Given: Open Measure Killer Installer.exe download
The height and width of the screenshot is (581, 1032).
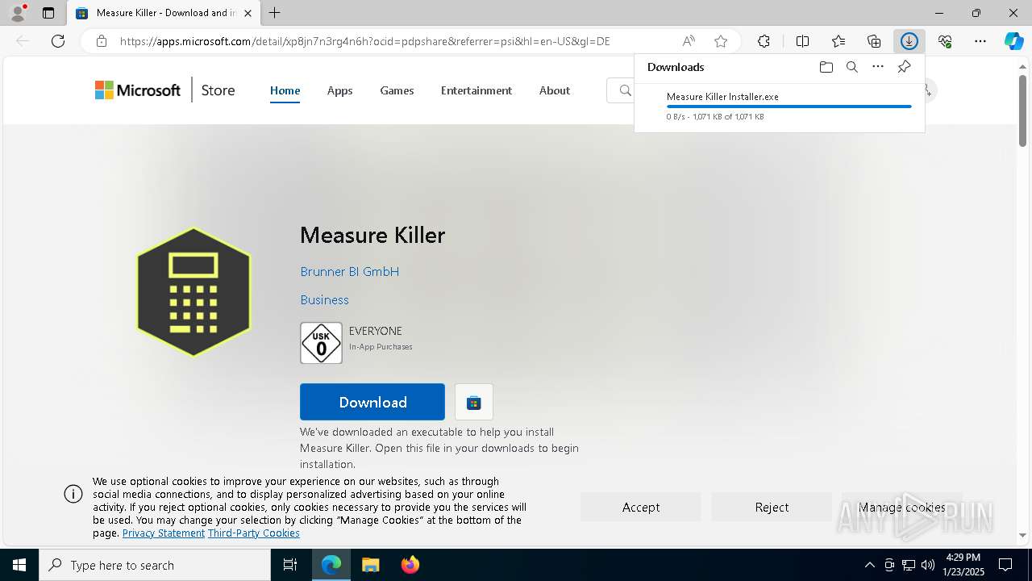Looking at the screenshot, I should click(x=722, y=97).
